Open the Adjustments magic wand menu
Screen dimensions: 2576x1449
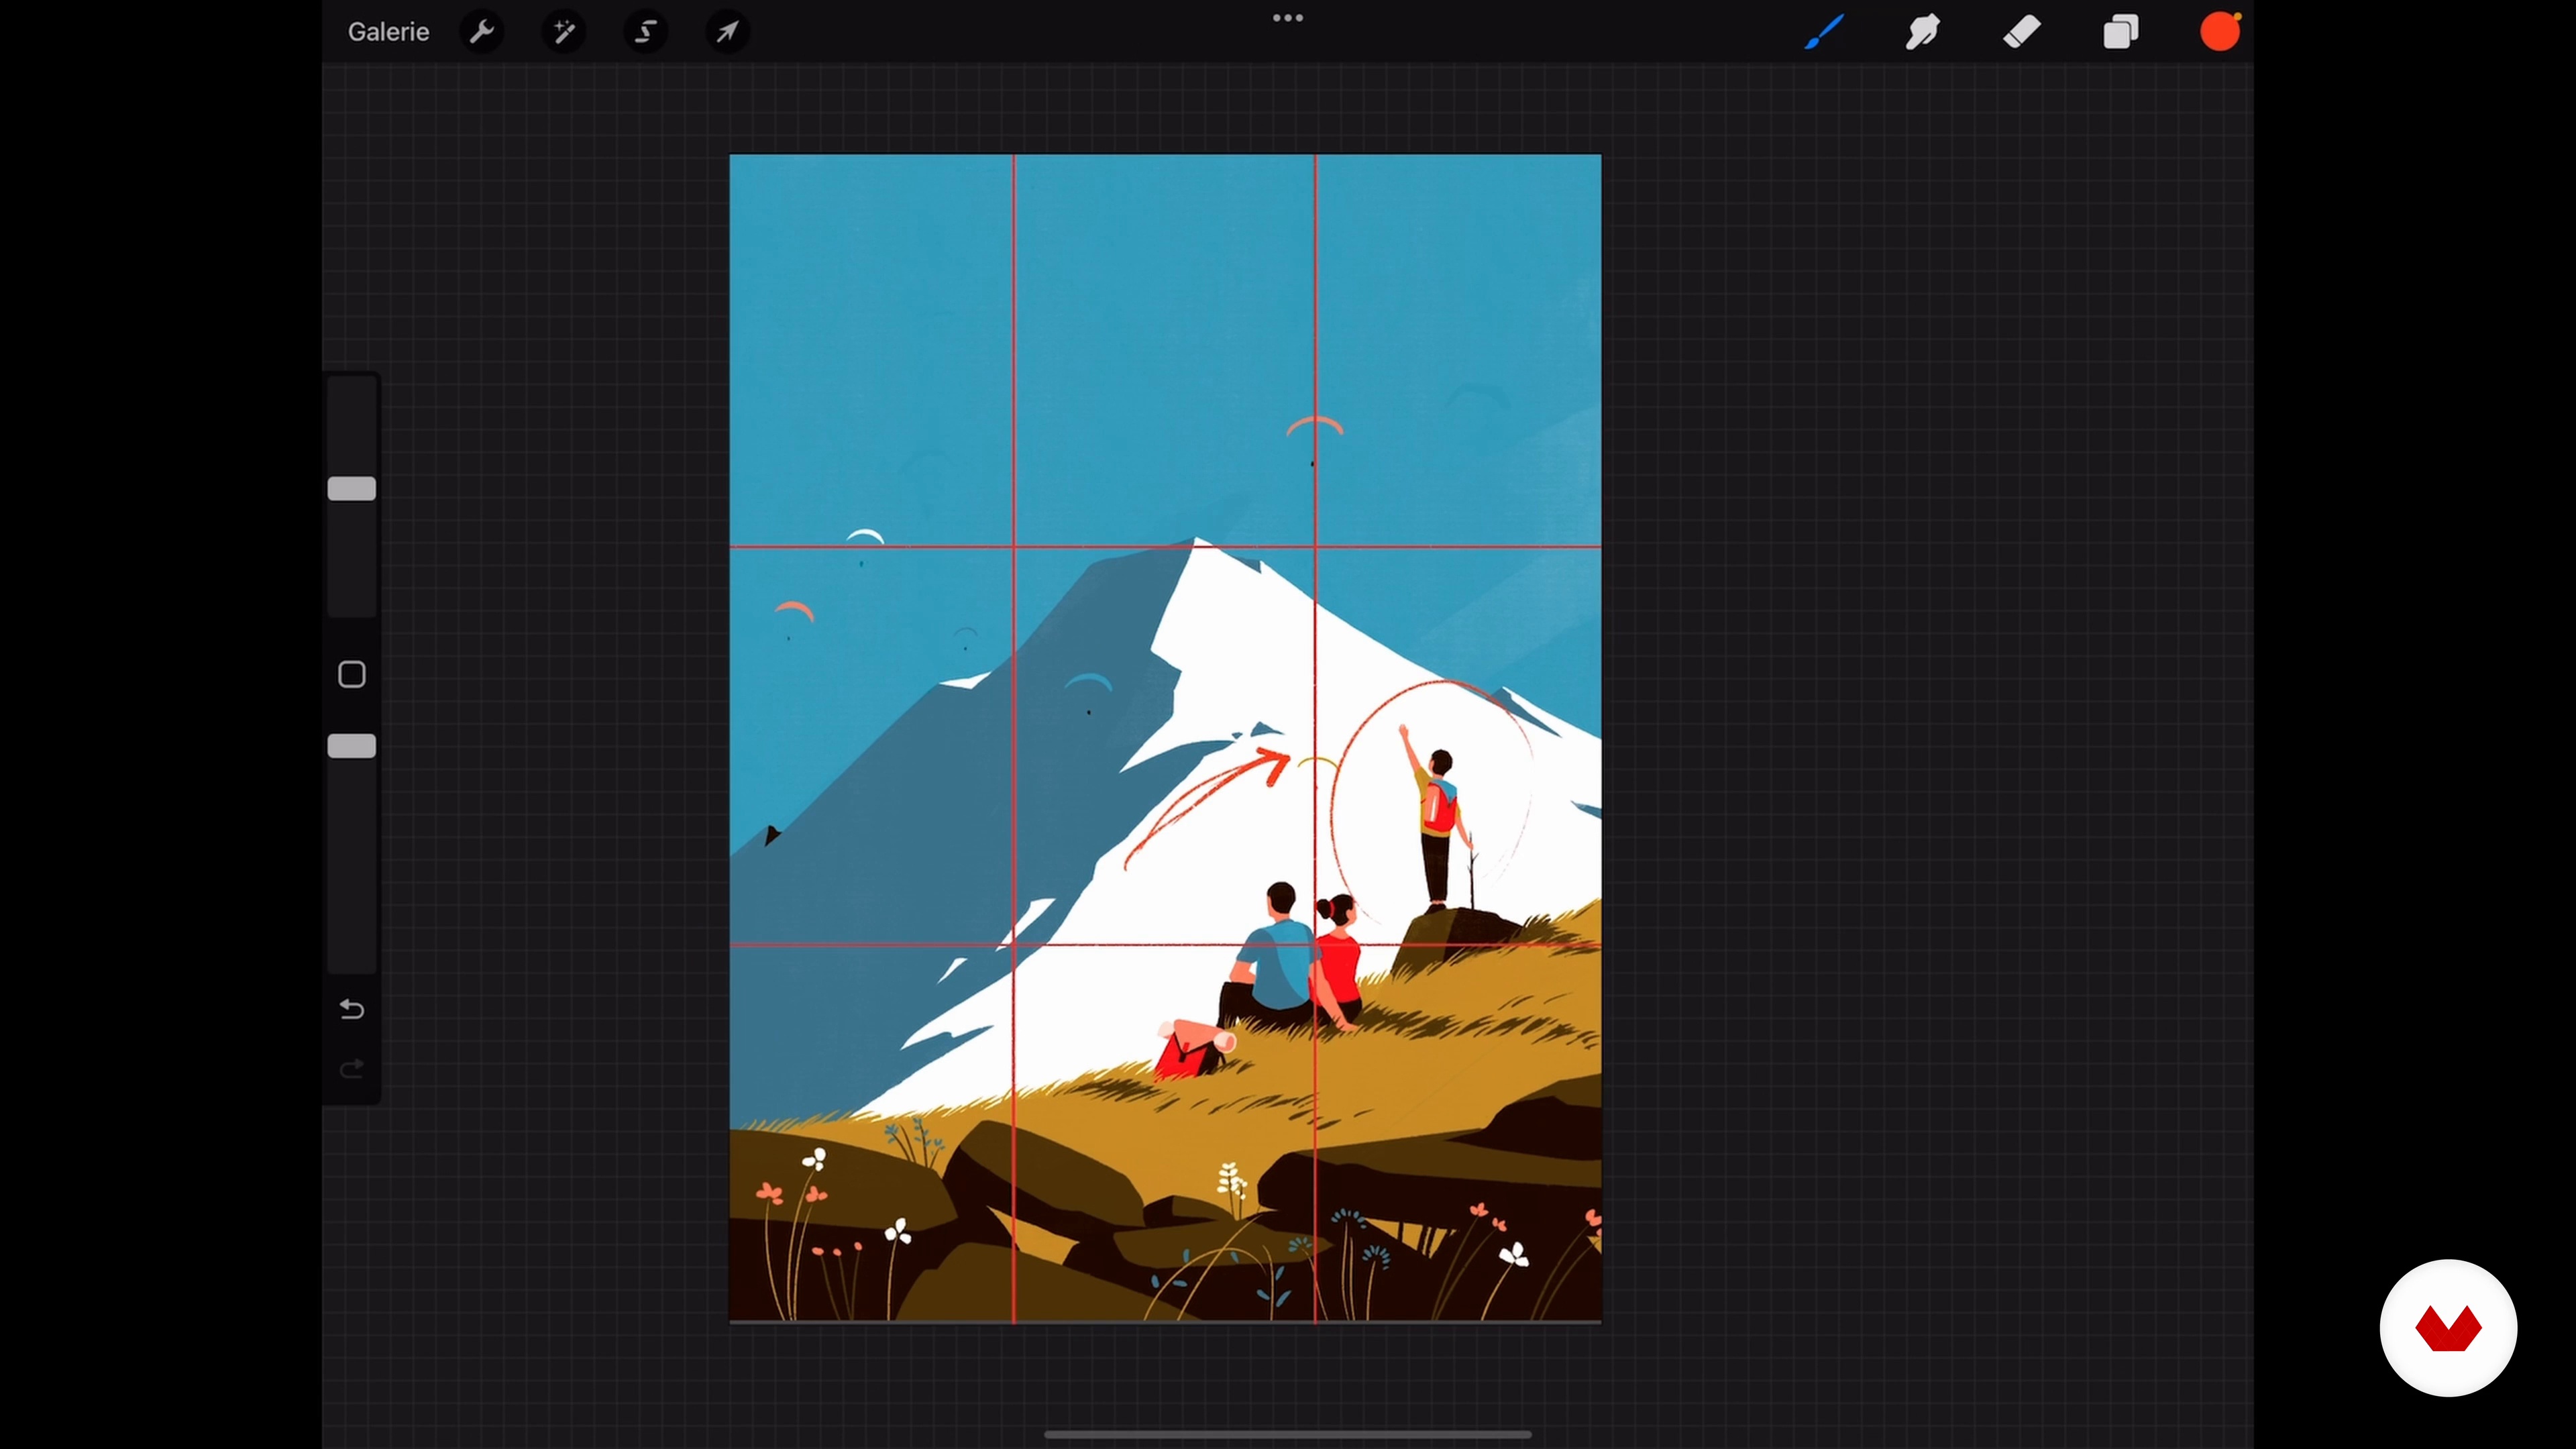click(564, 32)
